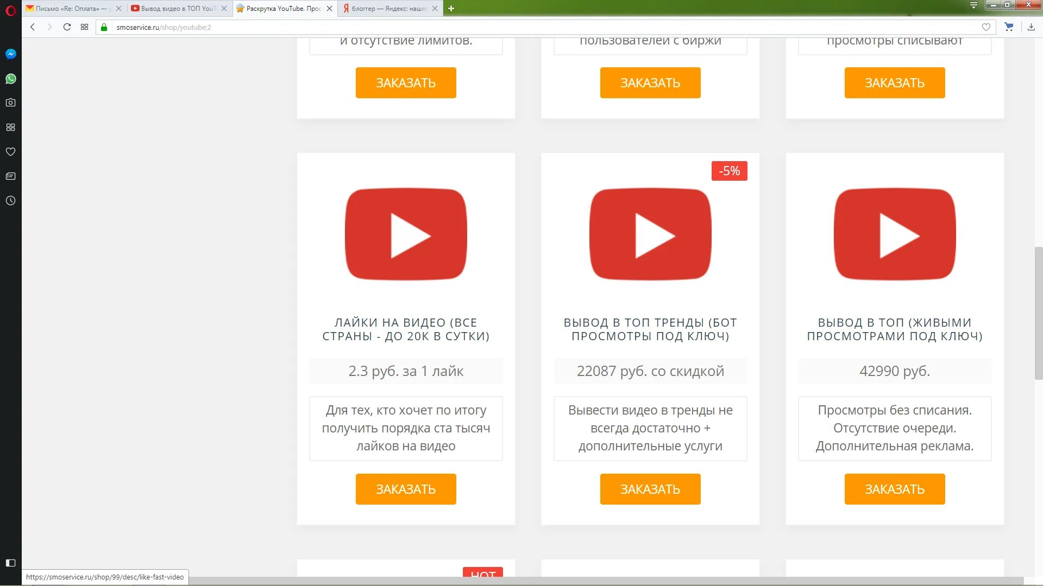Select the price 42990 руб.
Screen dimensions: 1043x586
pyautogui.click(x=895, y=371)
